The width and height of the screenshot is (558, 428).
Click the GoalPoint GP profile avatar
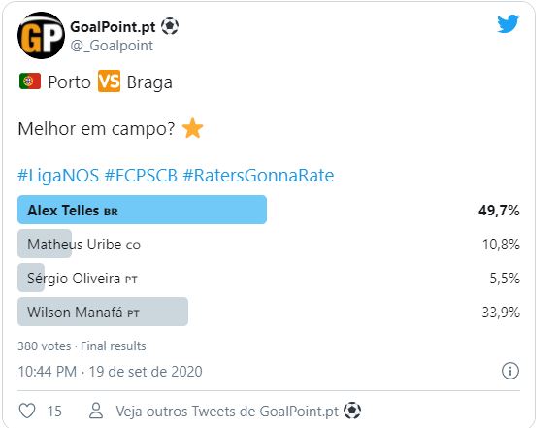click(41, 35)
